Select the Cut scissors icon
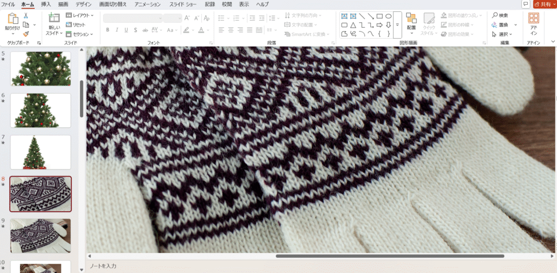 (26, 16)
